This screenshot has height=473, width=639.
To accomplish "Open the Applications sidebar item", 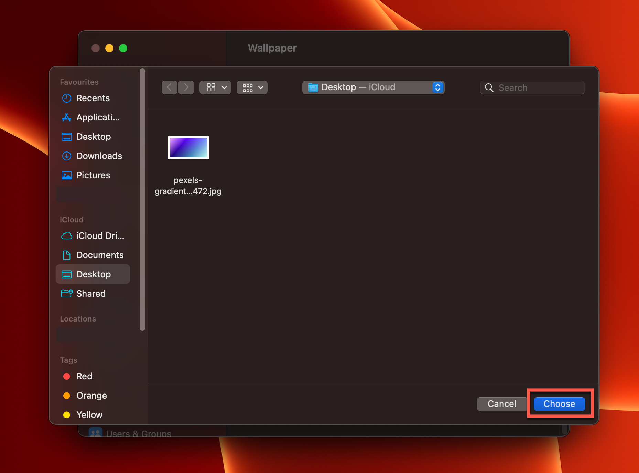I will [97, 117].
